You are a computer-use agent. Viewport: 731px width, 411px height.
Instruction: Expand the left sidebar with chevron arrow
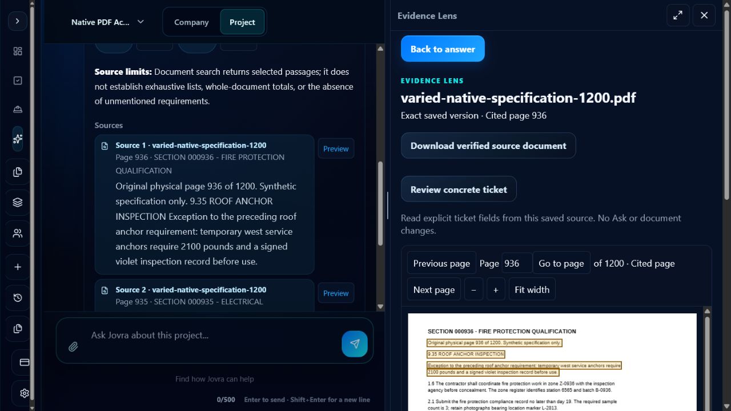(x=17, y=21)
